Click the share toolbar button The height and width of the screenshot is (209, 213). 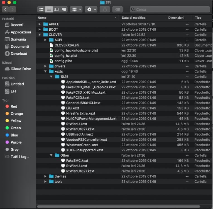pos(105,9)
